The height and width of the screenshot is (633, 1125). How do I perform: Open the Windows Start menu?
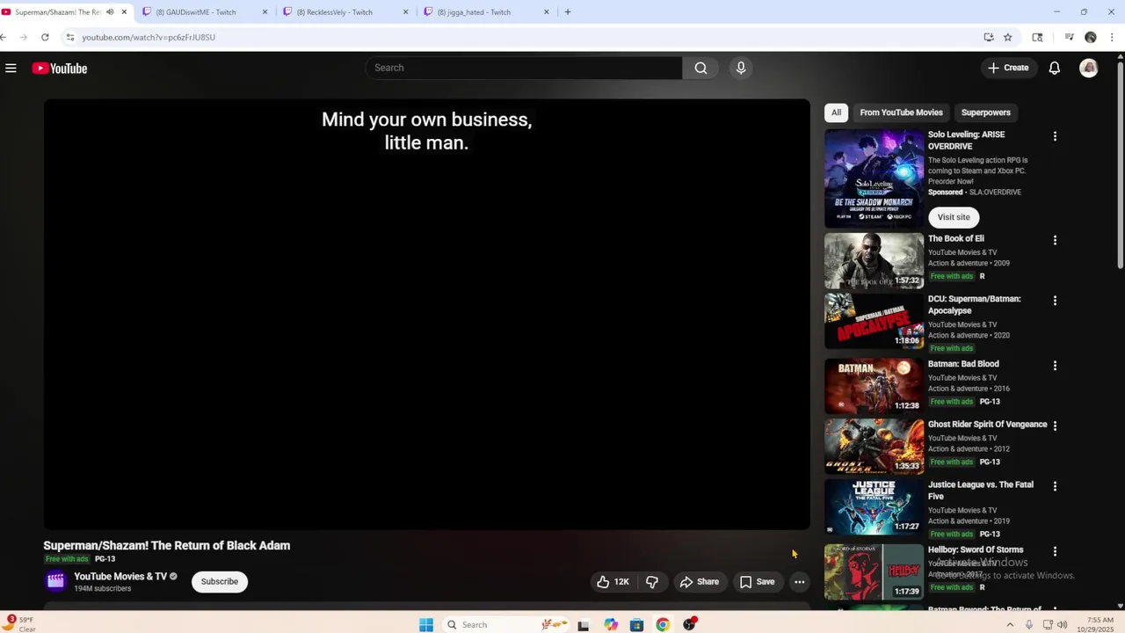click(x=425, y=624)
